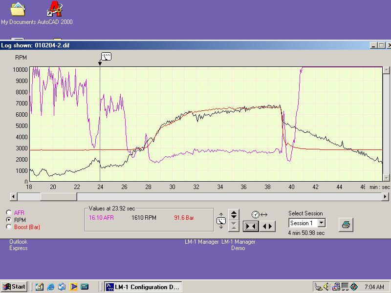Click the vertical scrollbar up arrow on graph

pyautogui.click(x=387, y=70)
